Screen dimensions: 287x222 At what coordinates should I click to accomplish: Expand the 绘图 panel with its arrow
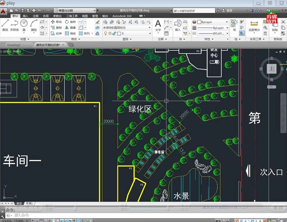coord(28,39)
